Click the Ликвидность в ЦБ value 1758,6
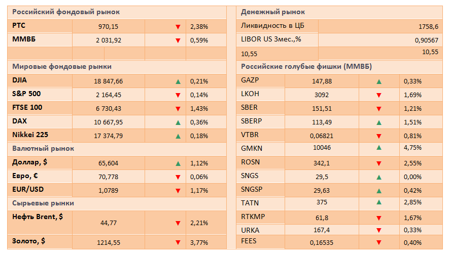The height and width of the screenshot is (257, 450). pyautogui.click(x=428, y=27)
